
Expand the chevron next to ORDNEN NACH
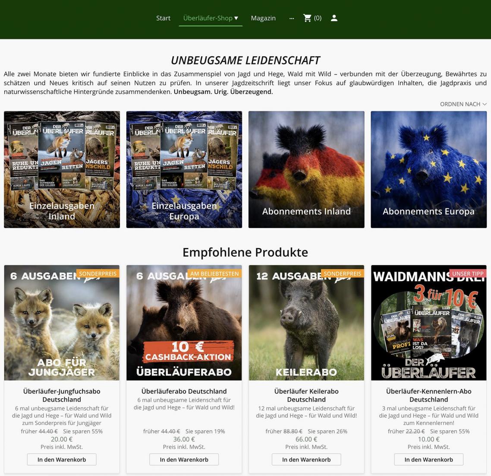tap(485, 104)
